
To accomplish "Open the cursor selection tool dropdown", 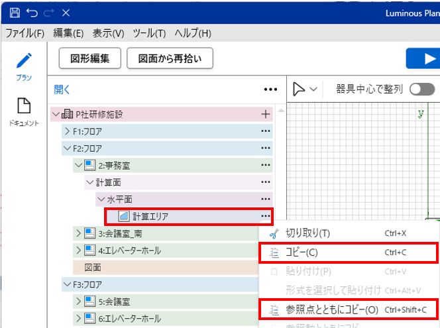I will pyautogui.click(x=305, y=89).
